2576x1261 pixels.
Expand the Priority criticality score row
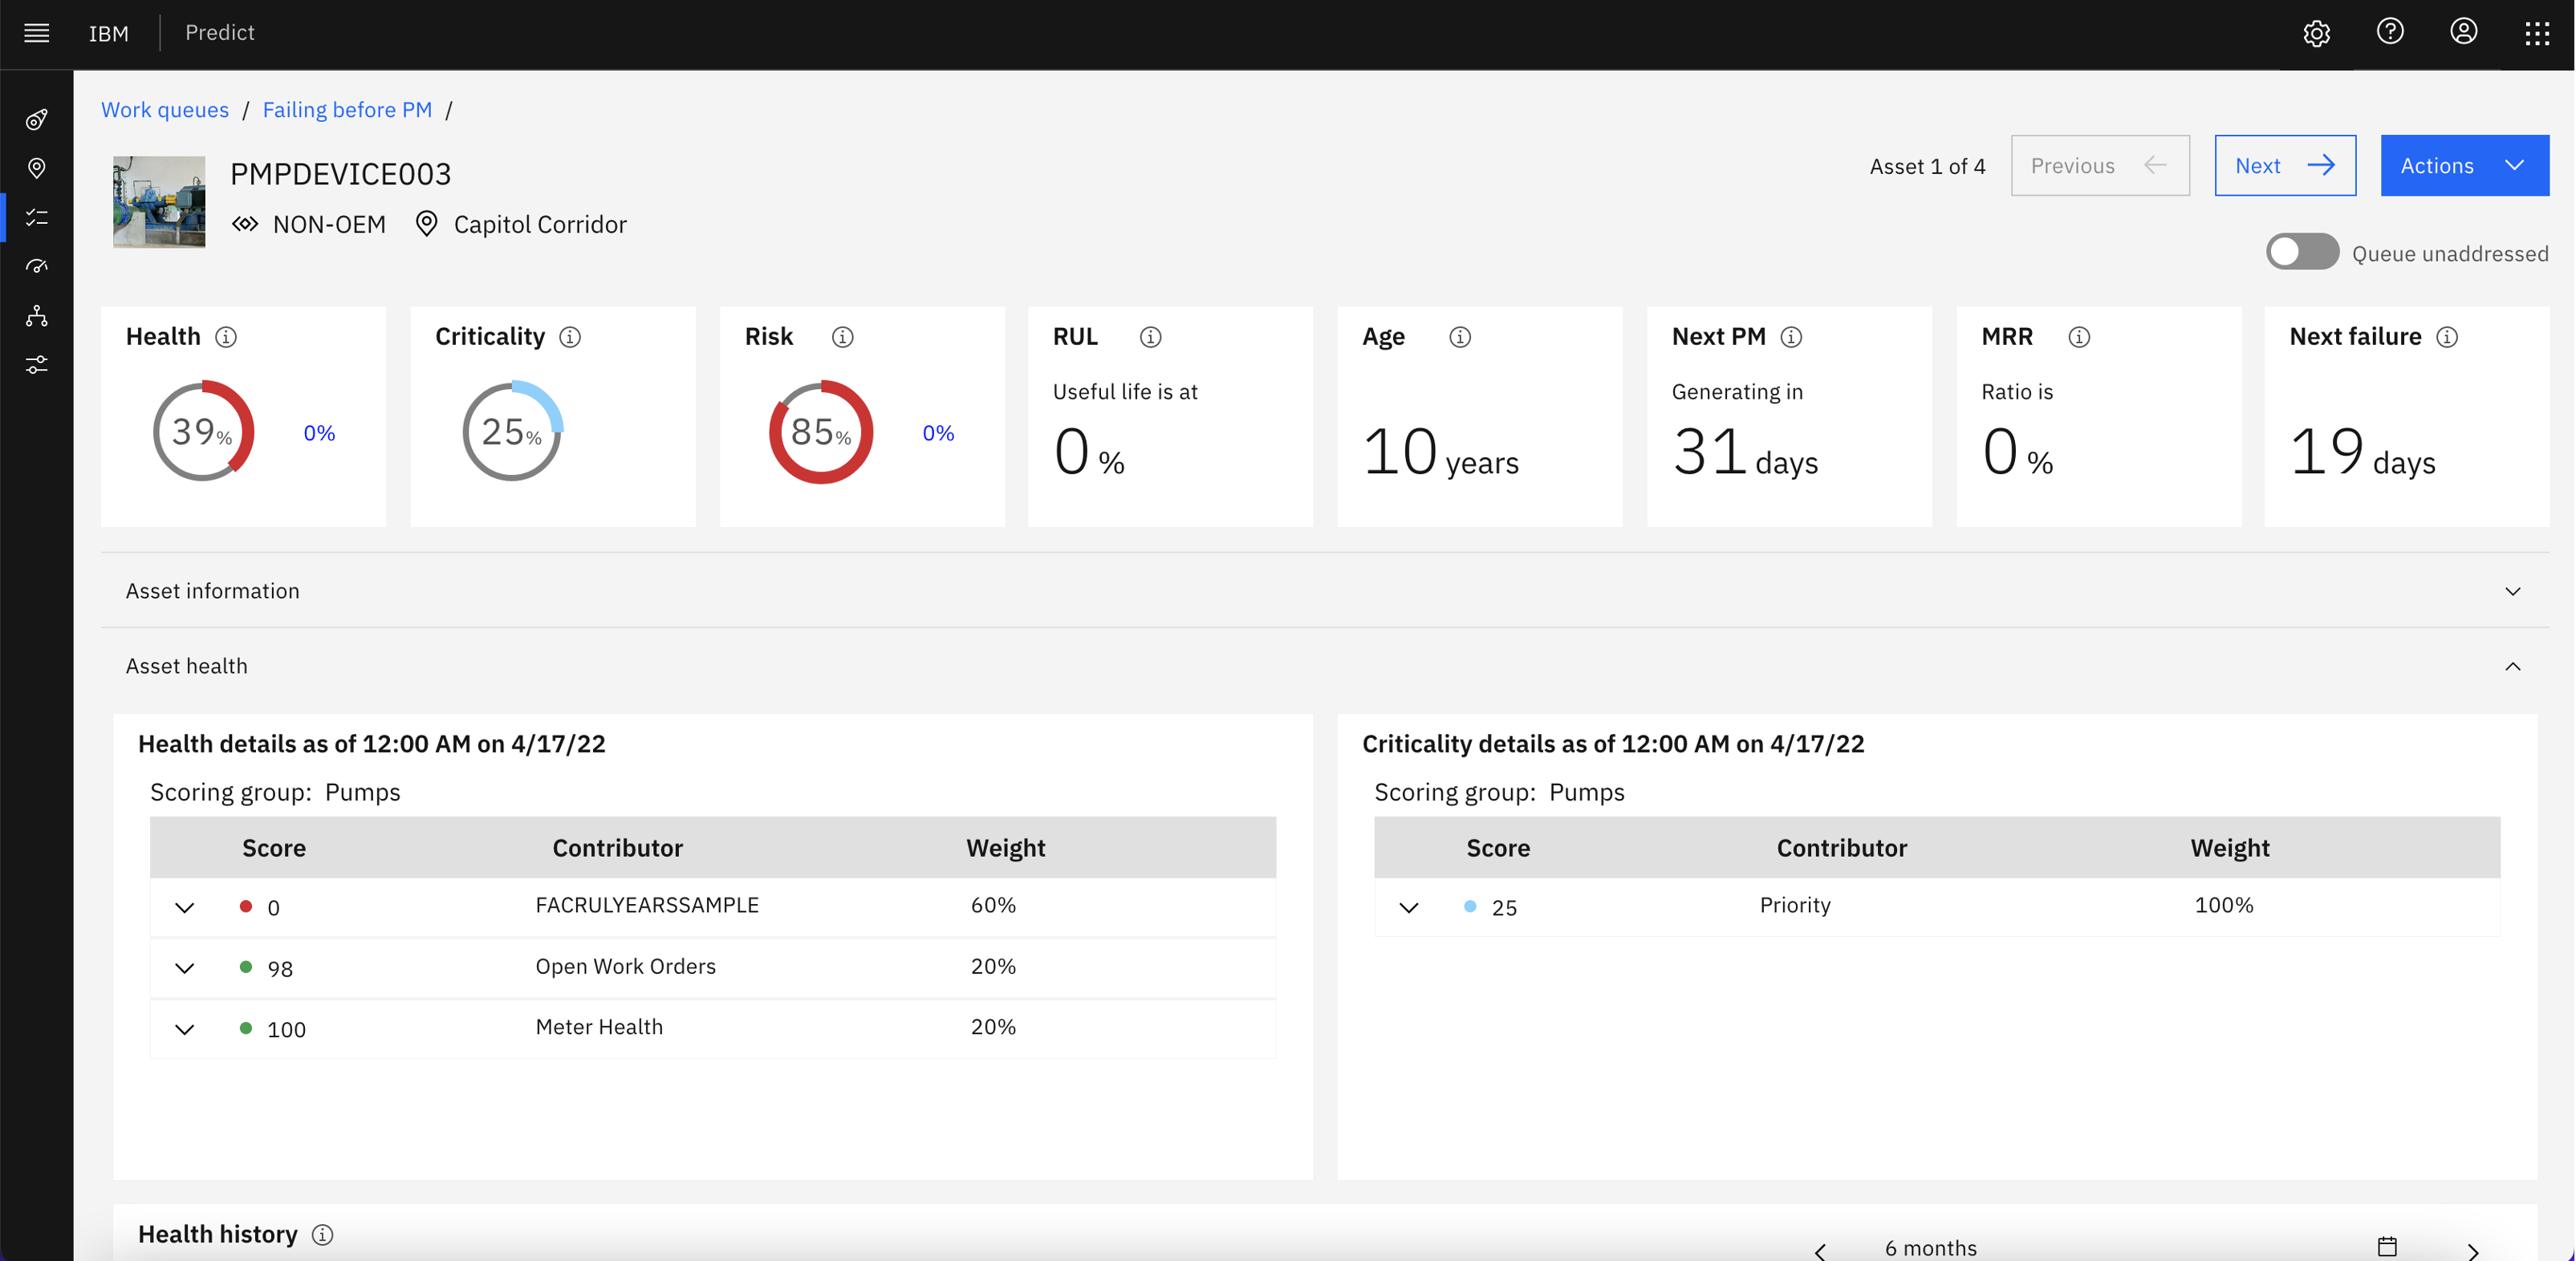[x=1408, y=905]
